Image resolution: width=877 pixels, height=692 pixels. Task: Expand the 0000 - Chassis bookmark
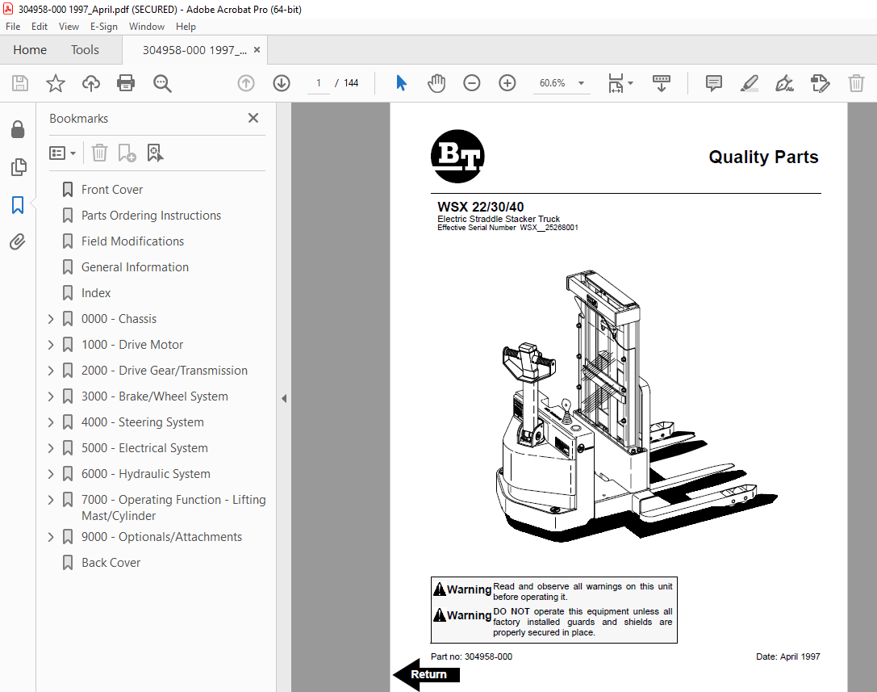[x=51, y=319]
